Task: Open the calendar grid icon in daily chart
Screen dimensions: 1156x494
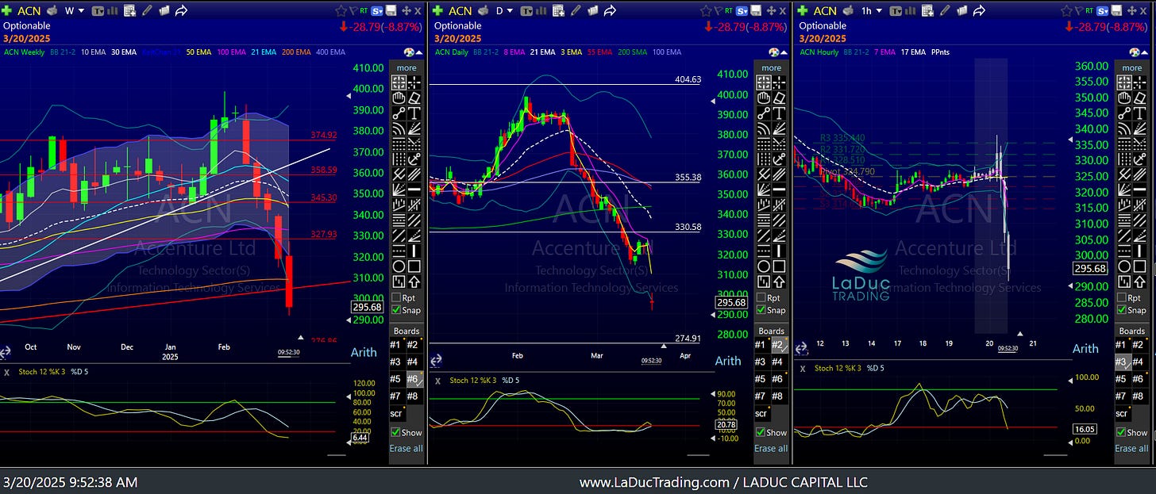Action: click(x=559, y=10)
